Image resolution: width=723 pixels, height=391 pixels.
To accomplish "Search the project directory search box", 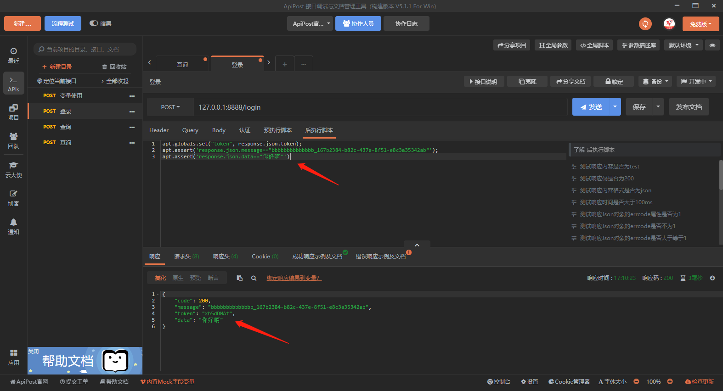I will pos(85,49).
